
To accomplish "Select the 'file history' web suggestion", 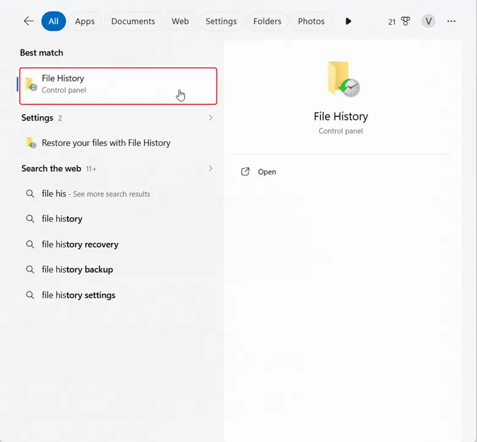I will click(118, 219).
